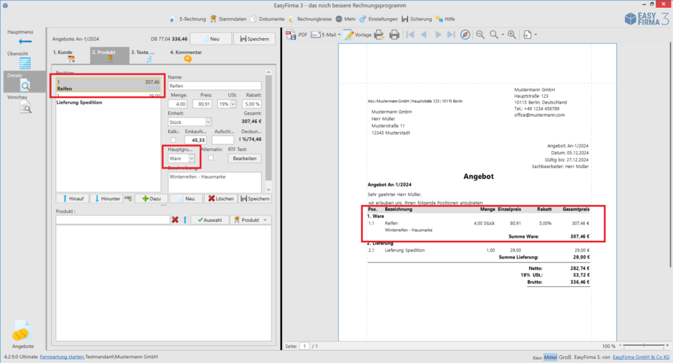Toggle the Alternativ checkbox

click(x=211, y=158)
